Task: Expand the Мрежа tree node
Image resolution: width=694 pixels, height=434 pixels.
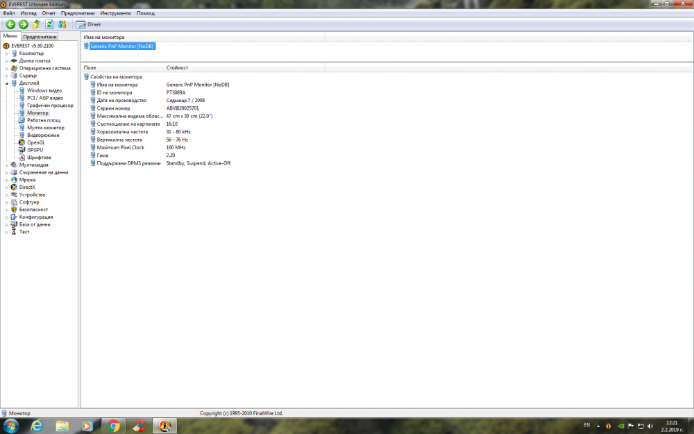Action: [x=7, y=181]
